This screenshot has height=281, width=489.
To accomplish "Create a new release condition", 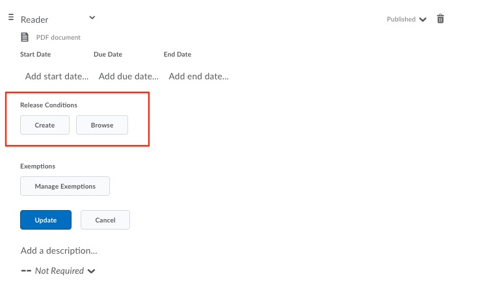I will tap(45, 125).
